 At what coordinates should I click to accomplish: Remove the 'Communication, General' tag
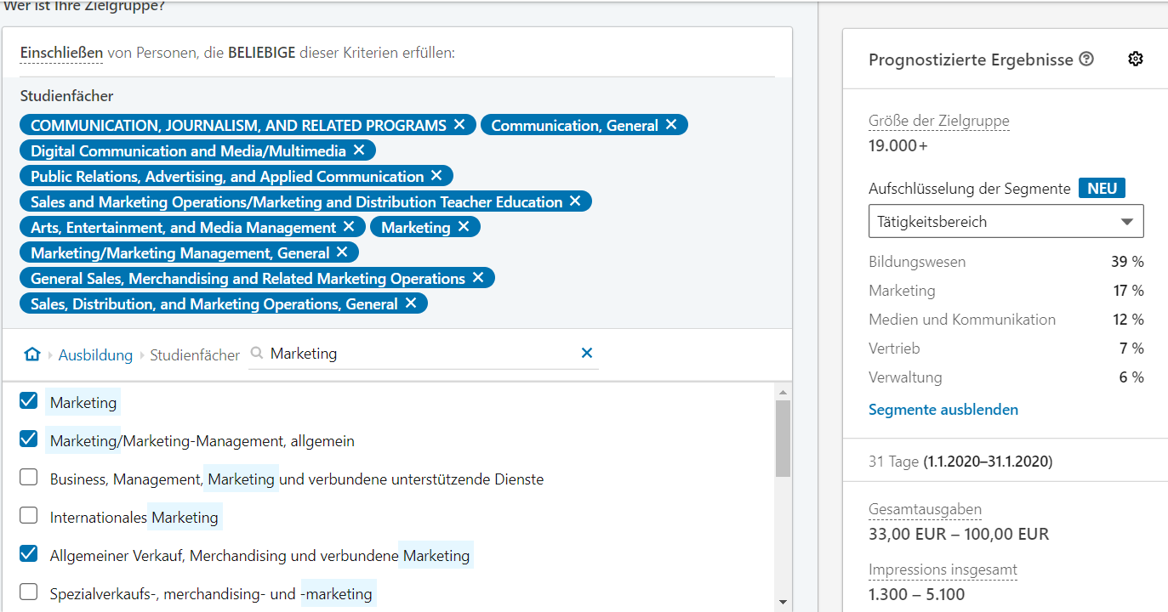(671, 125)
